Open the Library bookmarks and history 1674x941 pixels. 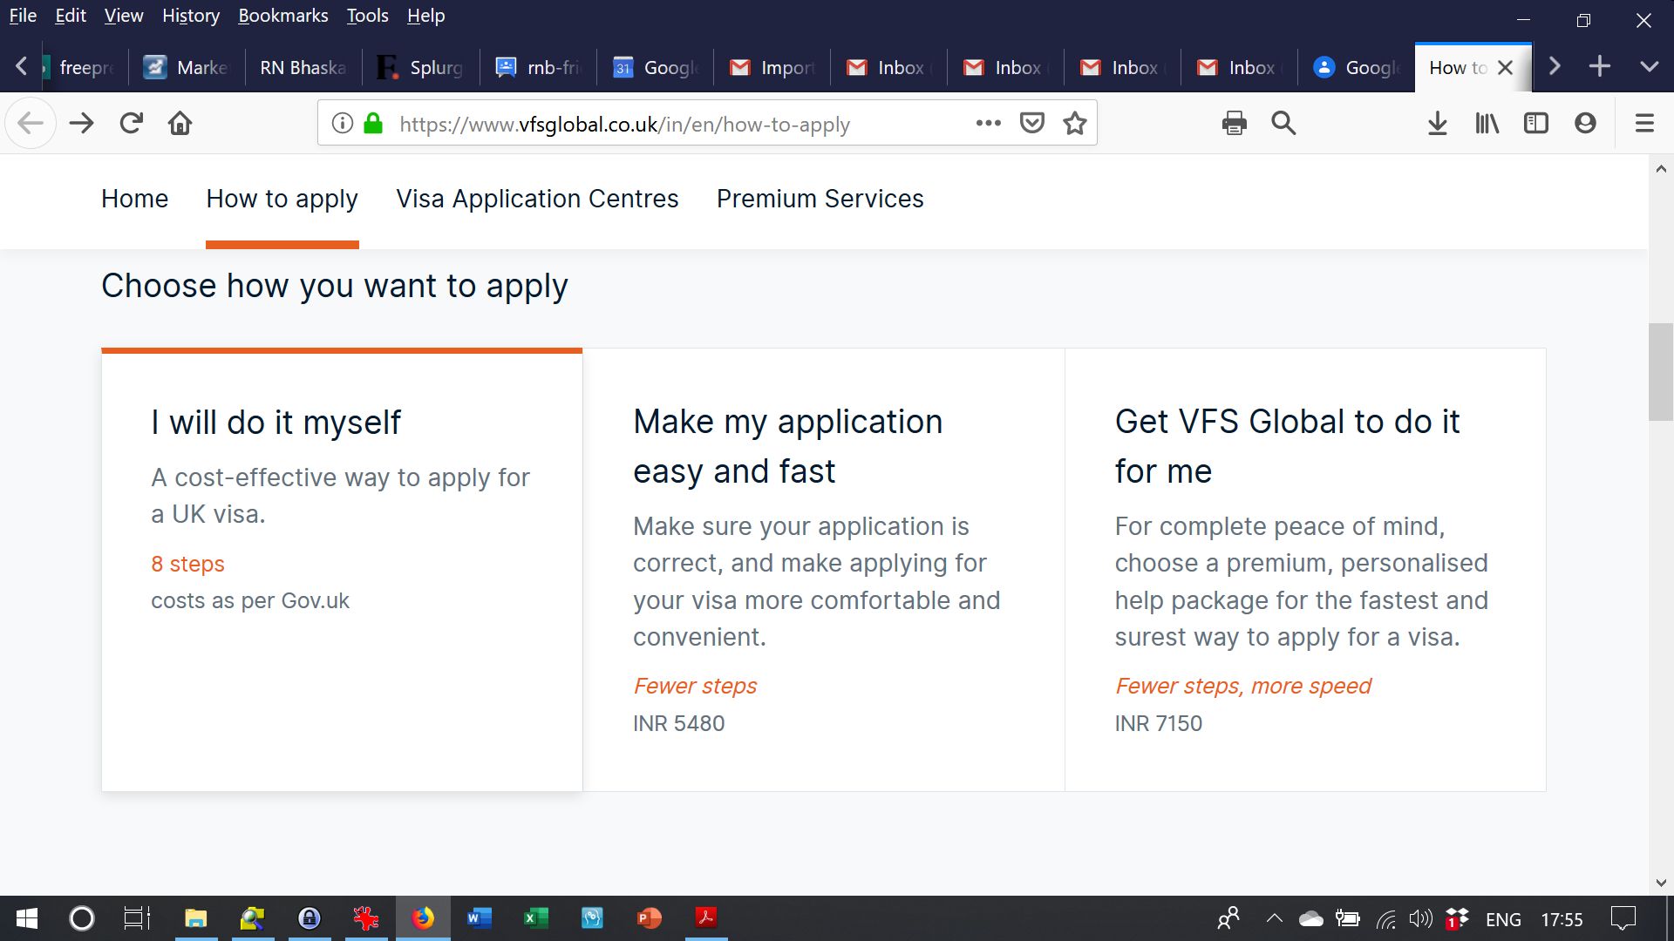[x=1487, y=124]
